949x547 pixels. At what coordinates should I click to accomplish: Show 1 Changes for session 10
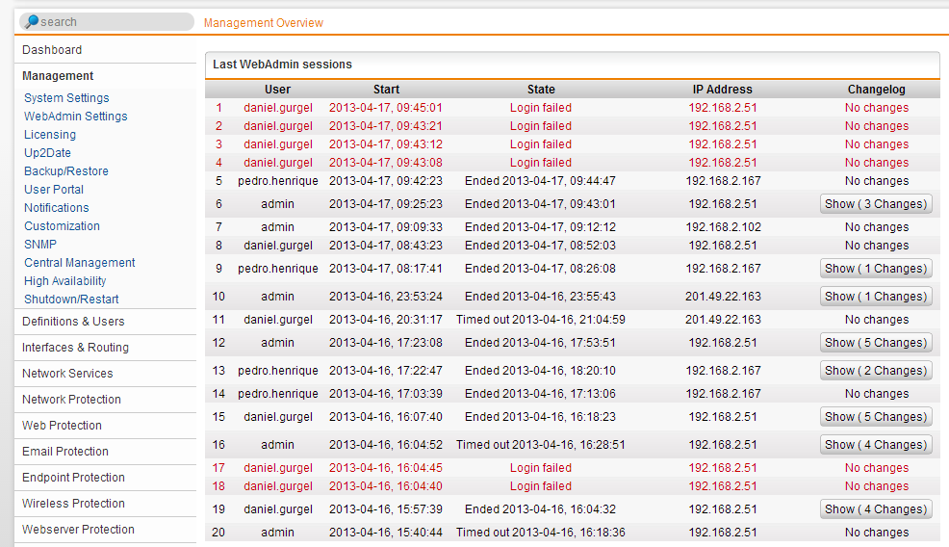[876, 297]
